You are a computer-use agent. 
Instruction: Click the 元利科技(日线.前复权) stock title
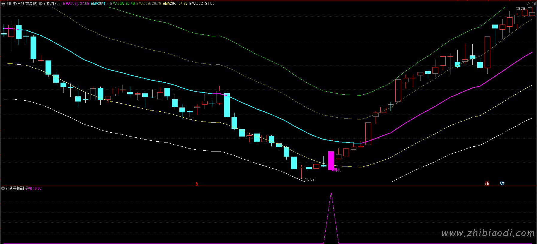click(19, 4)
